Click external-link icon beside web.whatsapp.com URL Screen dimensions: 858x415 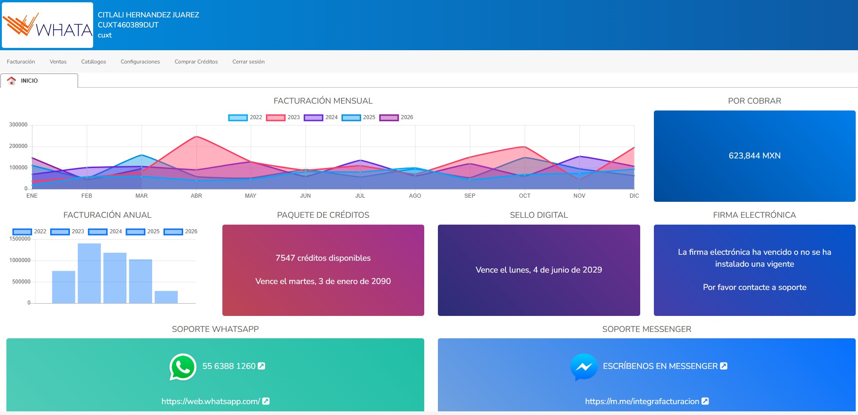(266, 401)
